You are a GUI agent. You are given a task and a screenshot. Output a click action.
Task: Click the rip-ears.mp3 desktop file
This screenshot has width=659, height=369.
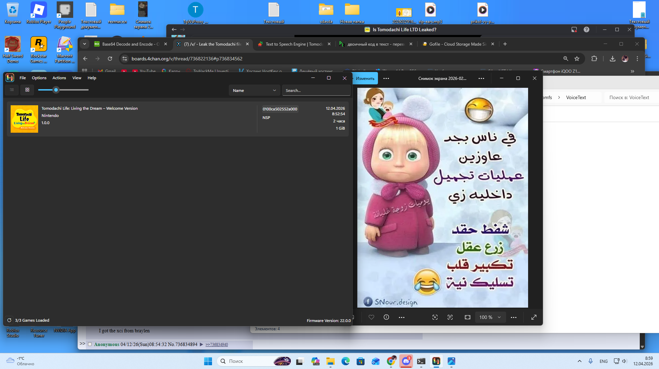[431, 13]
